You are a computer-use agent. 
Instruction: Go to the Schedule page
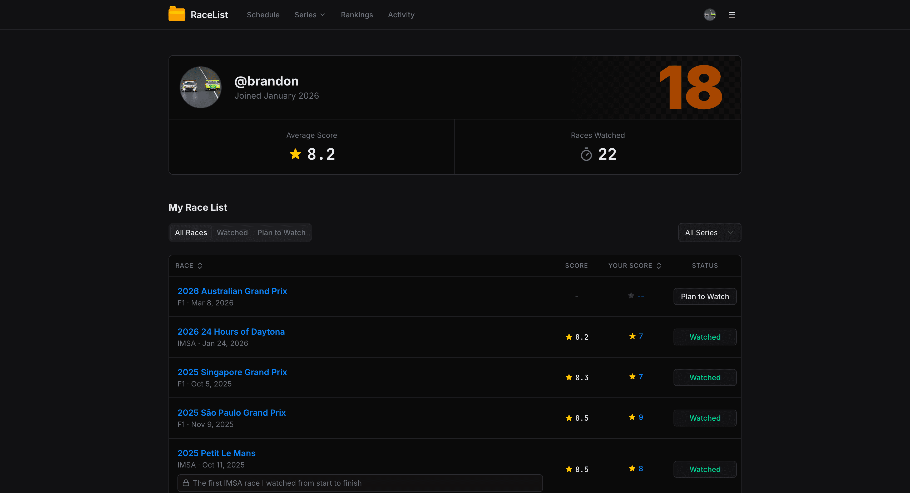(x=263, y=14)
